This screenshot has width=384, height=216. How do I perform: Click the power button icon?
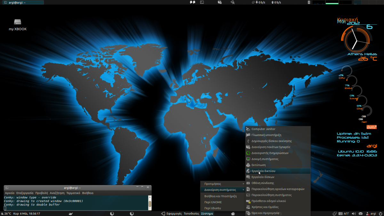380,213
